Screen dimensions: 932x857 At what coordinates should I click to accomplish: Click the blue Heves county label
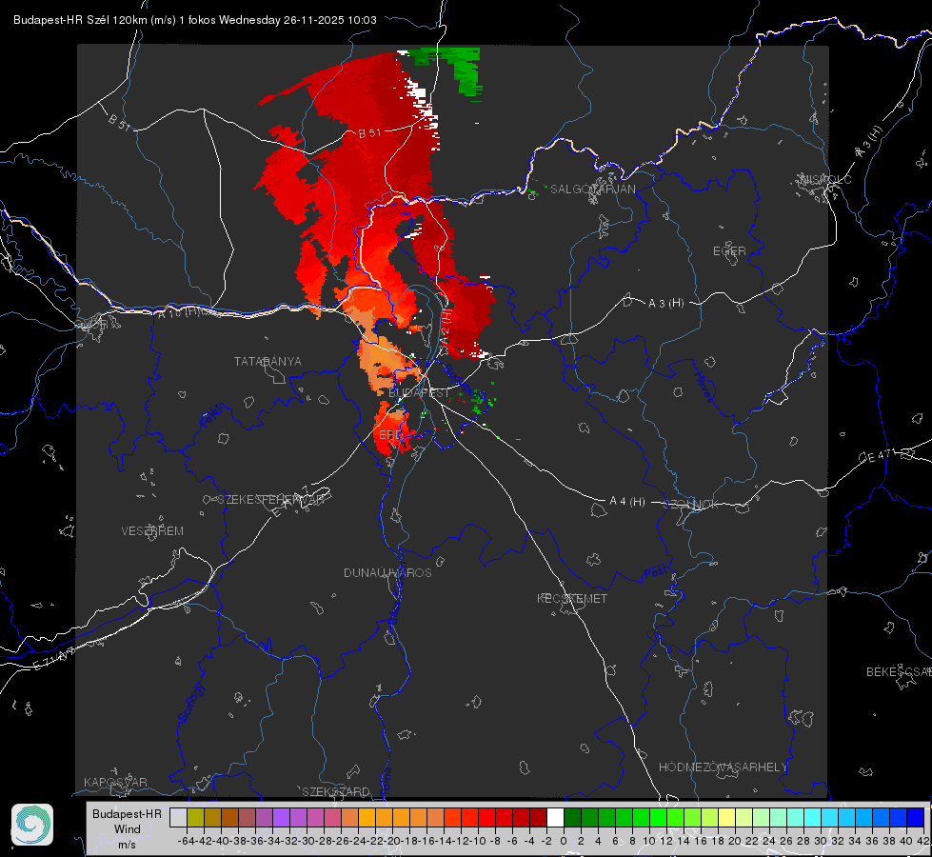coord(703,387)
